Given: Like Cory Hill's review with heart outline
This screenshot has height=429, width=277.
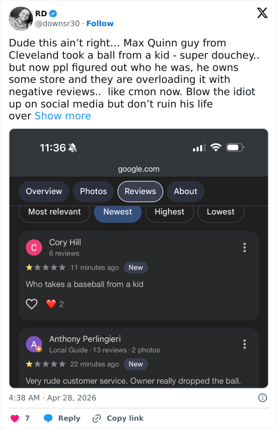Looking at the screenshot, I should point(32,304).
